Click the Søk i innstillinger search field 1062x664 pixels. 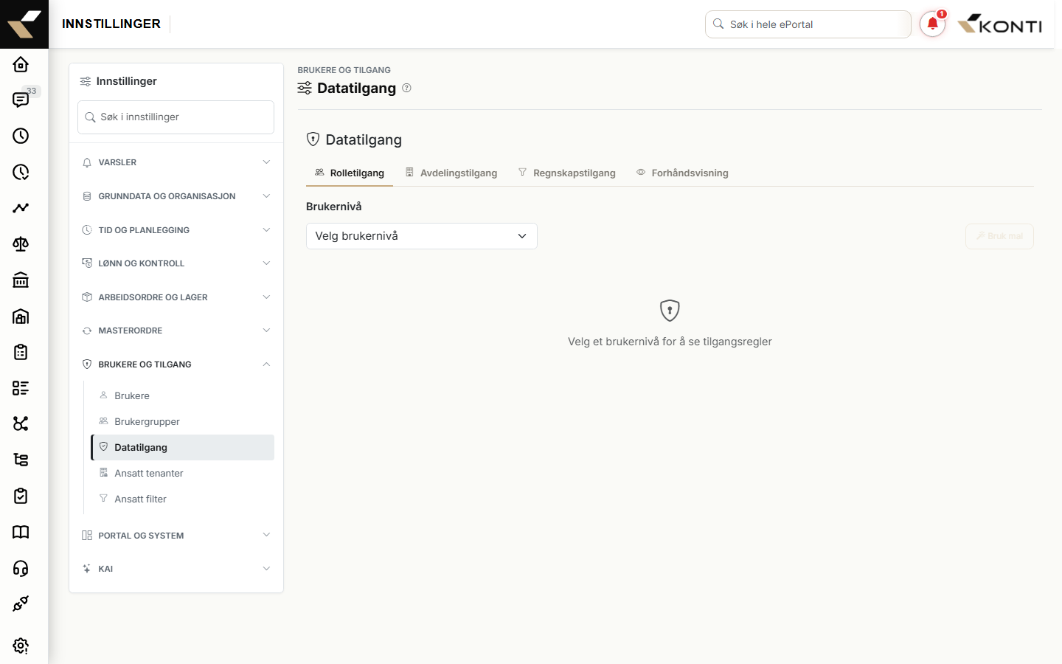tap(176, 117)
